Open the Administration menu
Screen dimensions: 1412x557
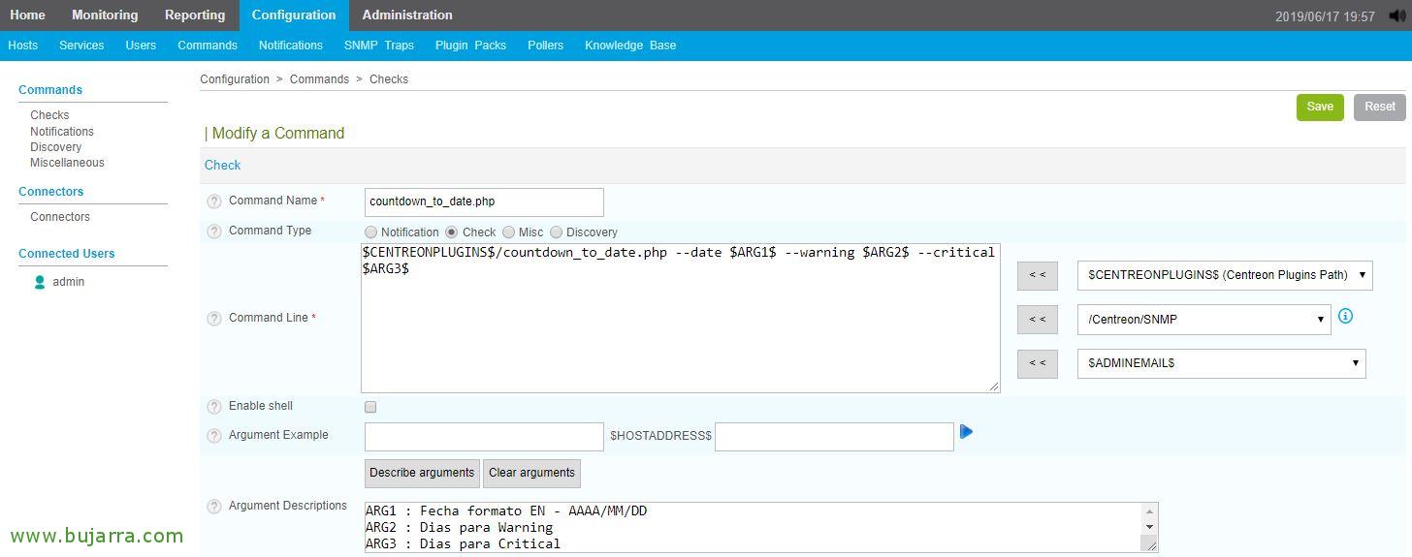point(407,15)
